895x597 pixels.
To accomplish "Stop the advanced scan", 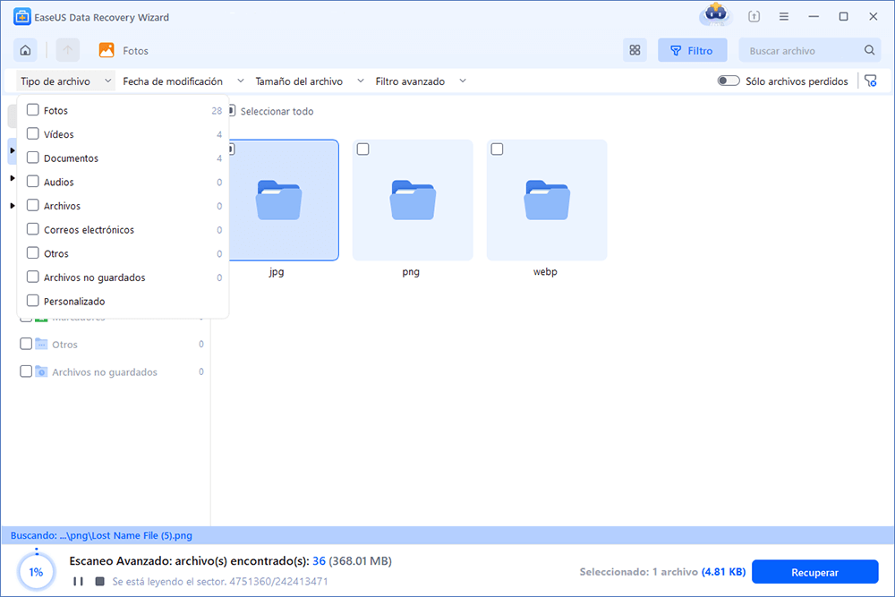I will tap(99, 581).
